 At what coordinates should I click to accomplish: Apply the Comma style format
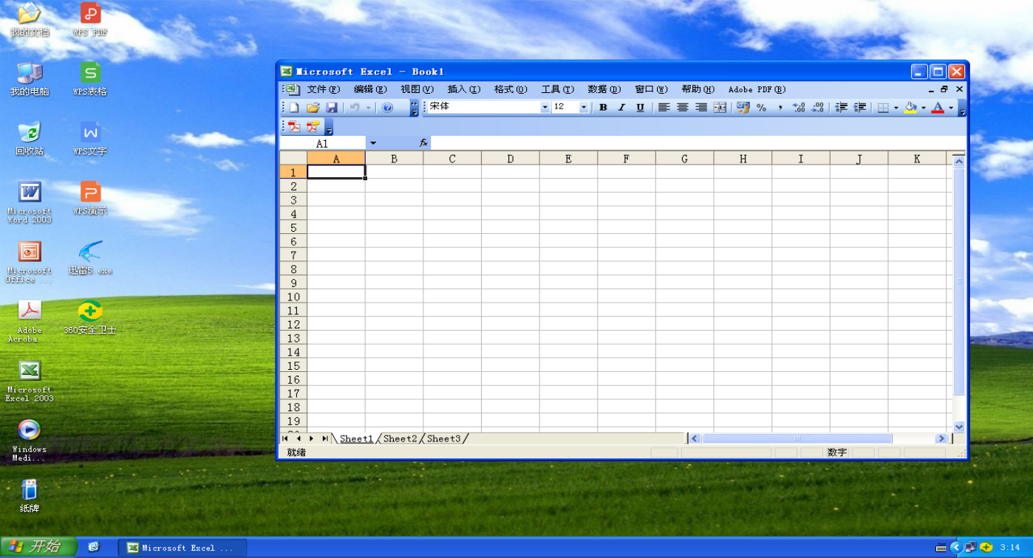pos(780,108)
